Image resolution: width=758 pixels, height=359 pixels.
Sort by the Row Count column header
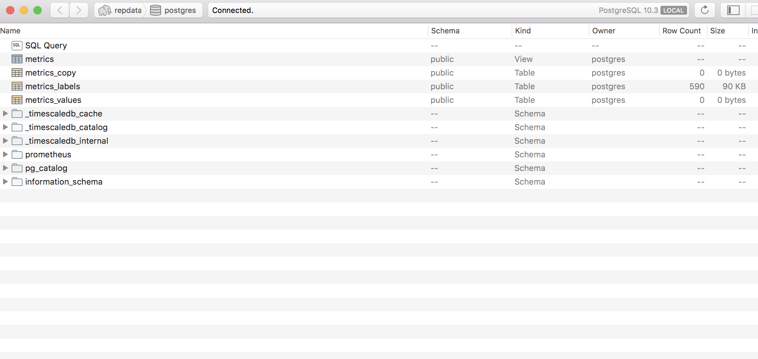[682, 31]
